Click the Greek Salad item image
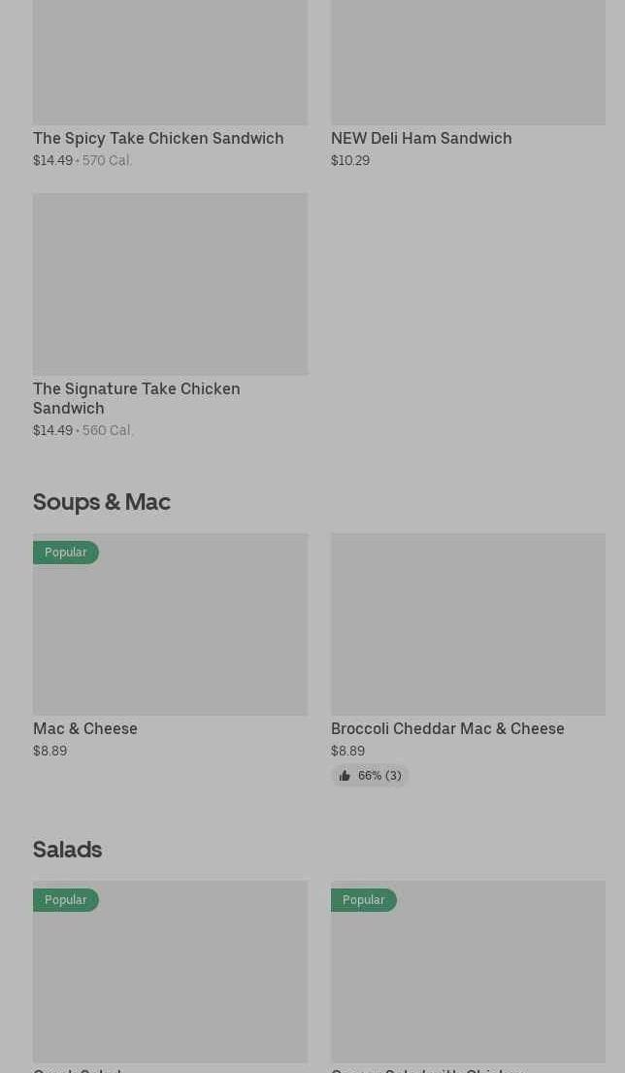This screenshot has height=1073, width=625. 170,981
